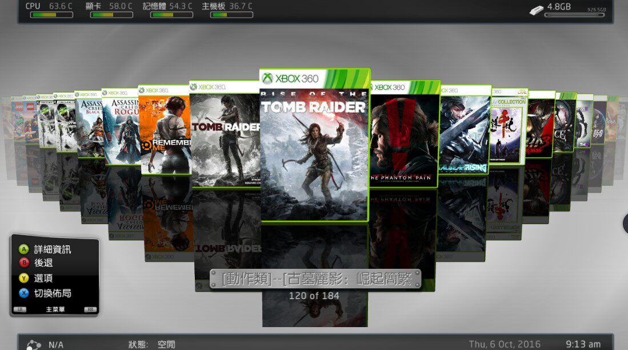Click the green A button icon
628x350 pixels.
[23, 249]
